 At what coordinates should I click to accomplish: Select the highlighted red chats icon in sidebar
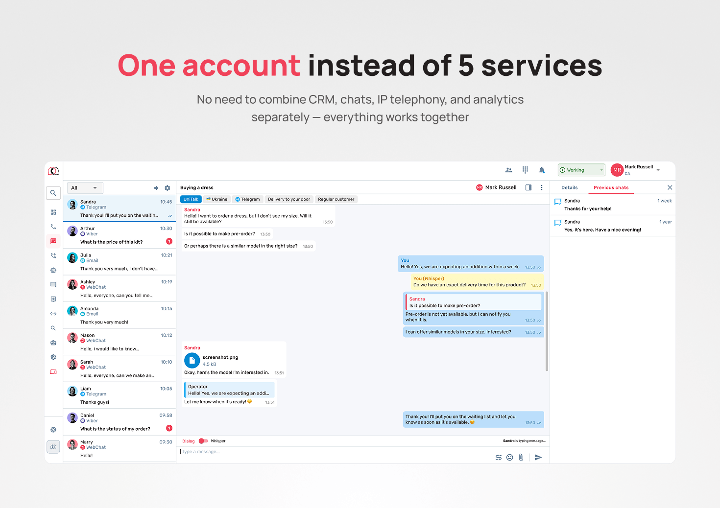tap(53, 241)
